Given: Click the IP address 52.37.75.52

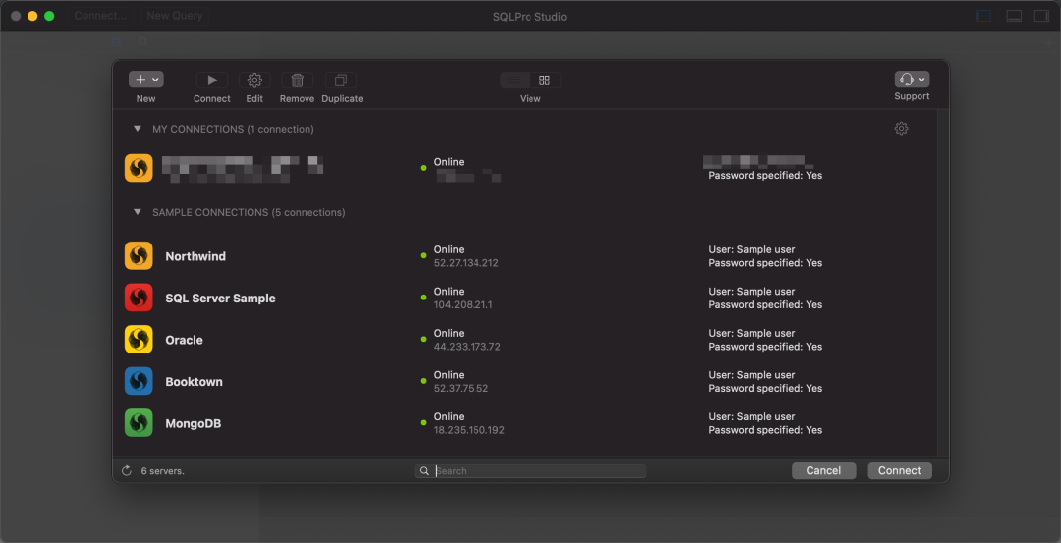Looking at the screenshot, I should click(x=461, y=389).
